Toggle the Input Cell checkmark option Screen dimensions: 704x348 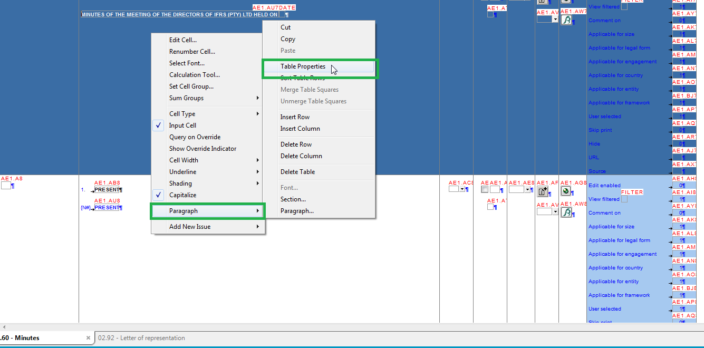182,125
